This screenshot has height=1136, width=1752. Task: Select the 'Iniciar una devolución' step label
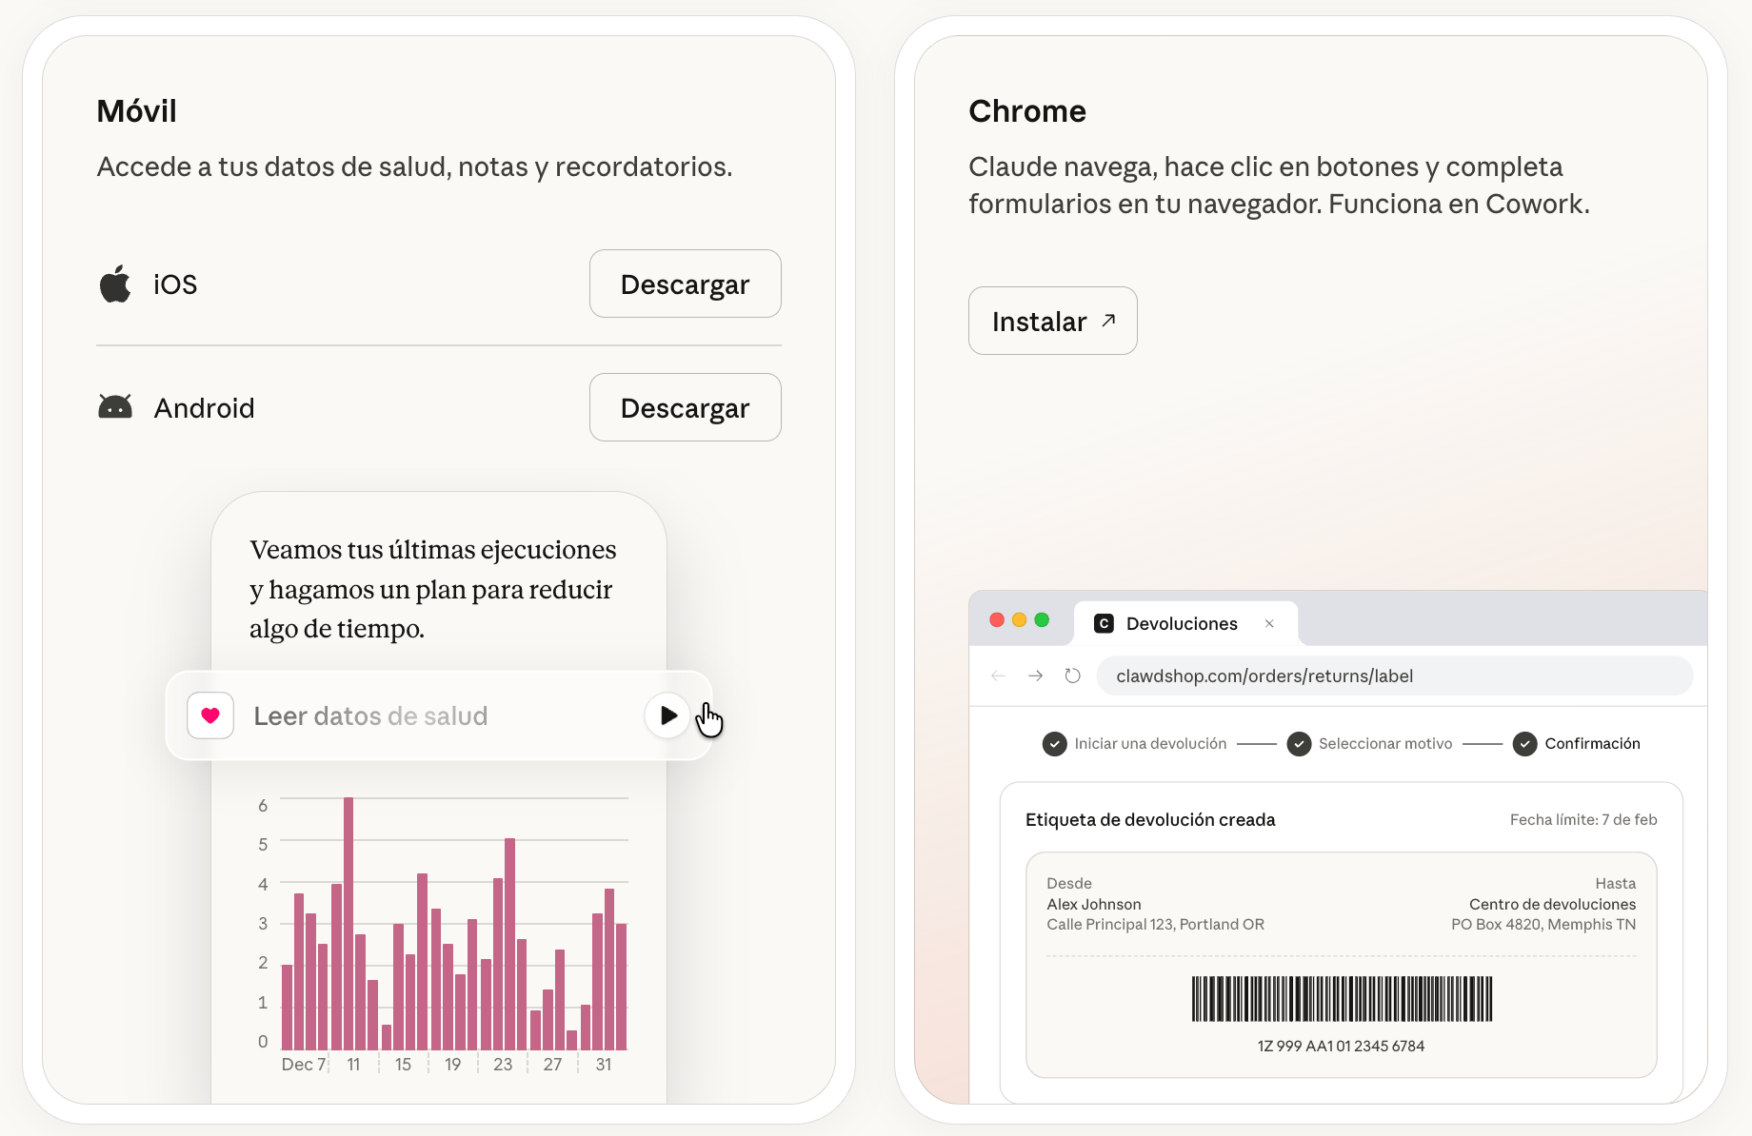tap(1150, 744)
